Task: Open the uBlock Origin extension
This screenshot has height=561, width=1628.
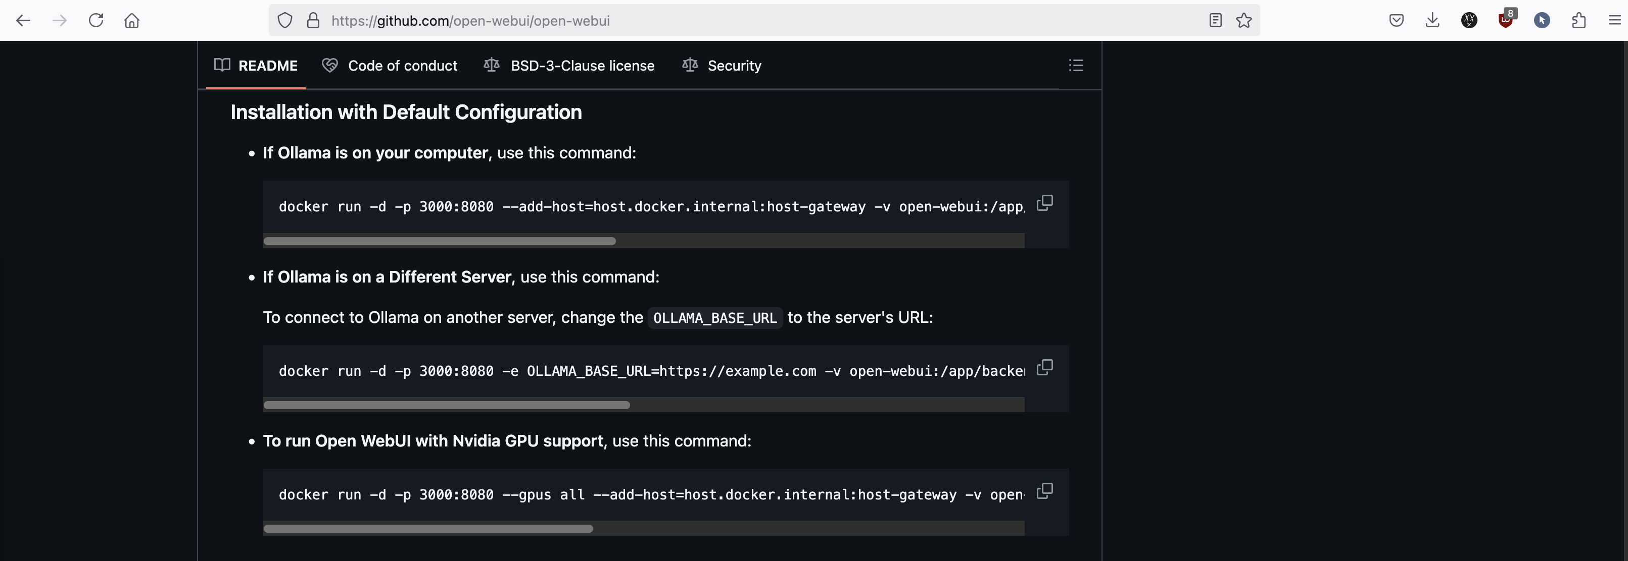Action: [1505, 21]
